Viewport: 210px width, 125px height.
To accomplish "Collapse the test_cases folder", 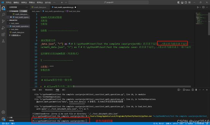I will [10, 23].
